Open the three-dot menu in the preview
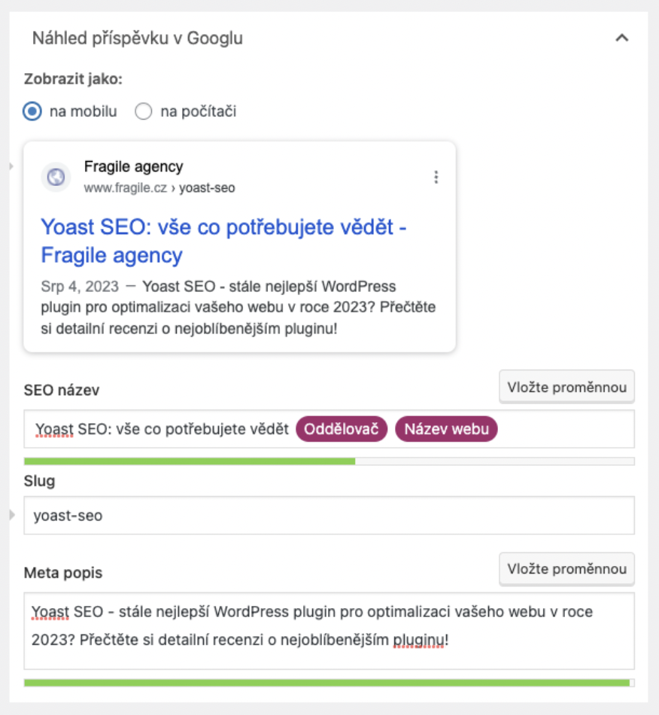The width and height of the screenshot is (659, 715). [x=436, y=178]
